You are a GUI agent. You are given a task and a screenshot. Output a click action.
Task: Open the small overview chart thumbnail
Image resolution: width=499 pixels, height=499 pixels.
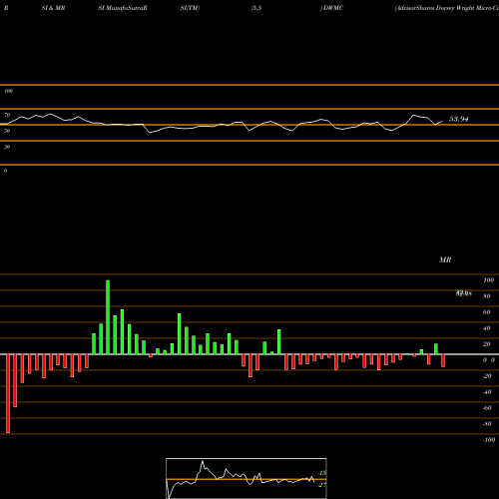(x=247, y=478)
